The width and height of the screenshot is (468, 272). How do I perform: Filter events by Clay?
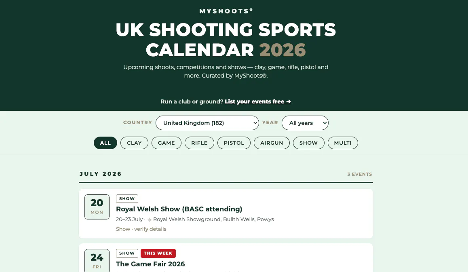[134, 143]
